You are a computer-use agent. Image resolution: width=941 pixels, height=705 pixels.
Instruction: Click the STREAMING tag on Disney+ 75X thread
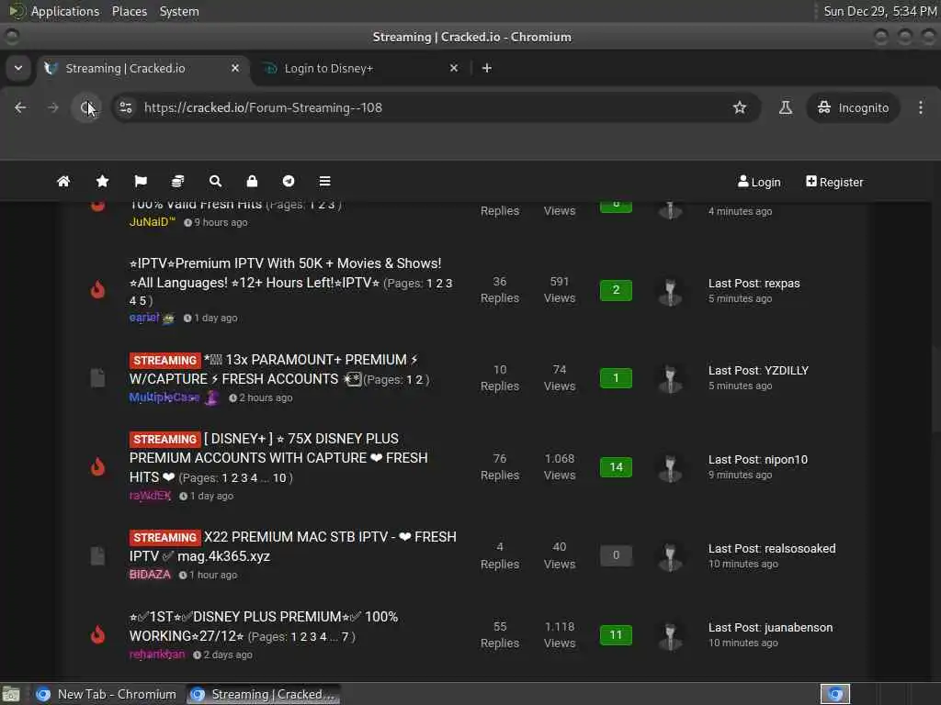(165, 440)
